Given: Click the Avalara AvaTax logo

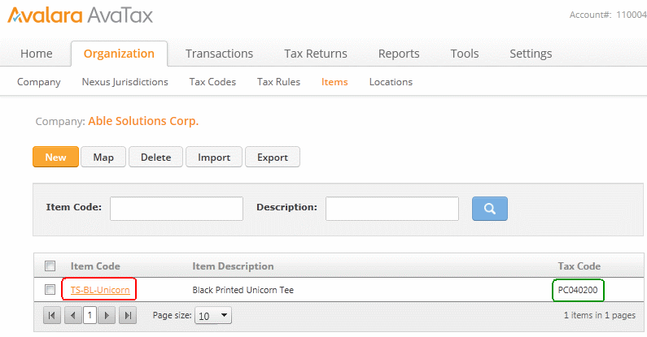Looking at the screenshot, I should click(x=80, y=15).
